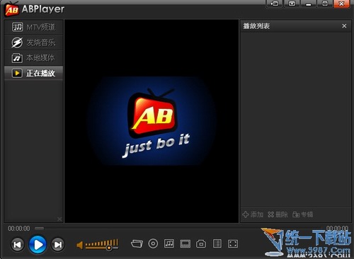Enter fullscreen mode icon
354x259 pixels.
233,243
